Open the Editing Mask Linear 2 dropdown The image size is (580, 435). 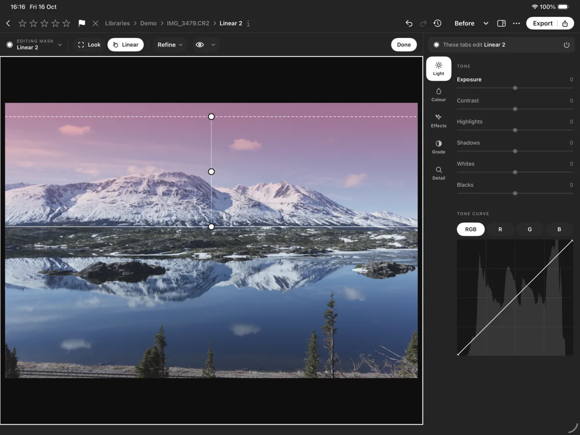click(x=34, y=44)
